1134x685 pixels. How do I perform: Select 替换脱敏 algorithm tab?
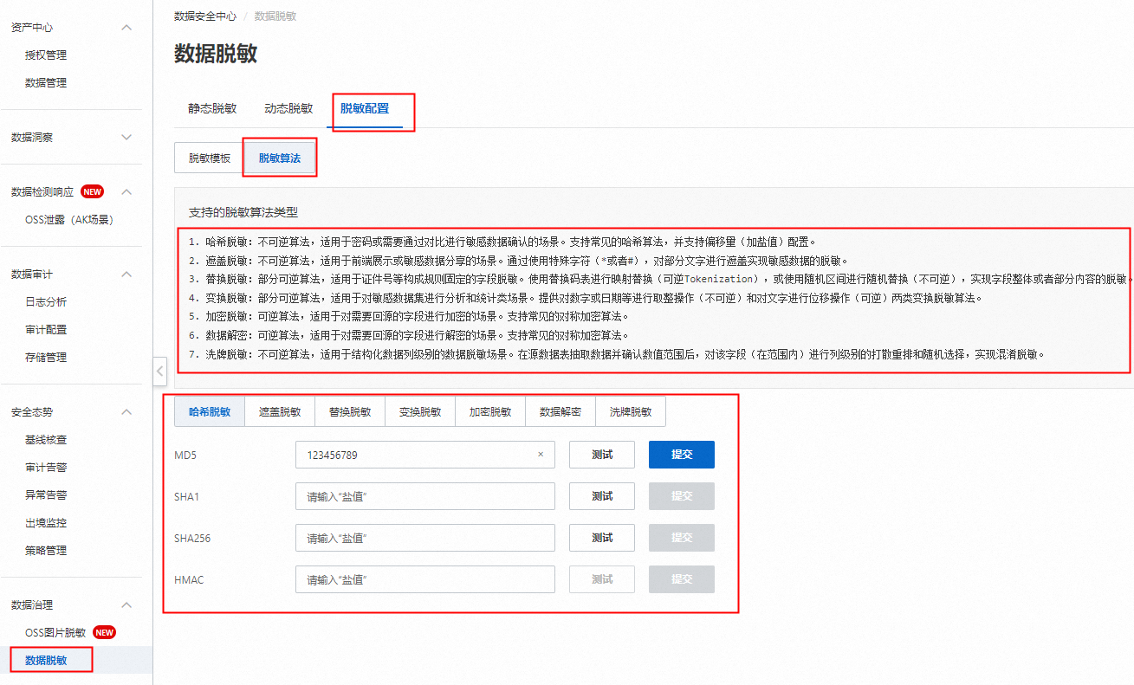click(x=350, y=412)
